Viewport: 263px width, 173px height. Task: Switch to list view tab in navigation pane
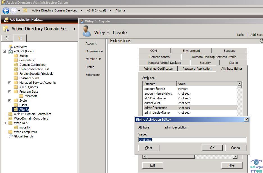[7, 38]
